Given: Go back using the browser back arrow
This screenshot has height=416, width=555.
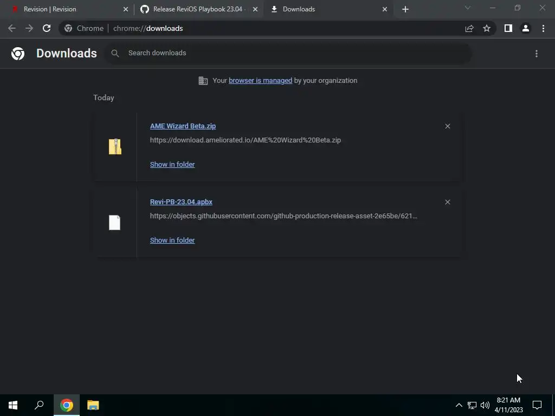Looking at the screenshot, I should 12,28.
